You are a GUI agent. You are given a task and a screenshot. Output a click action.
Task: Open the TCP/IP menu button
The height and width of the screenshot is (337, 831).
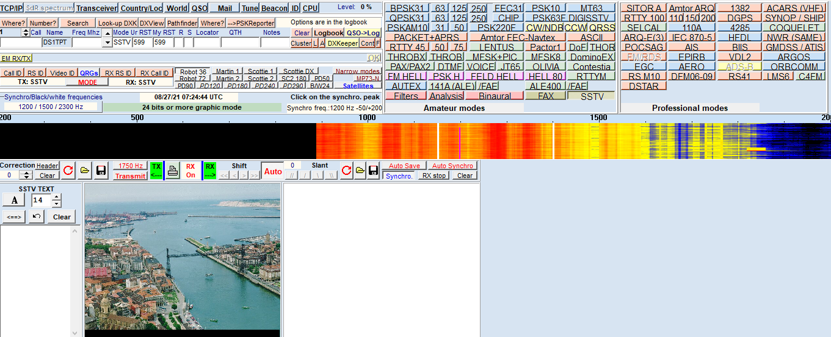coord(12,8)
